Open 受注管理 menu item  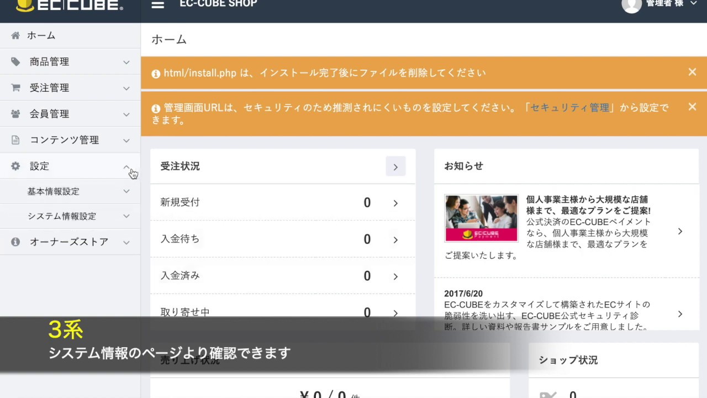point(70,88)
